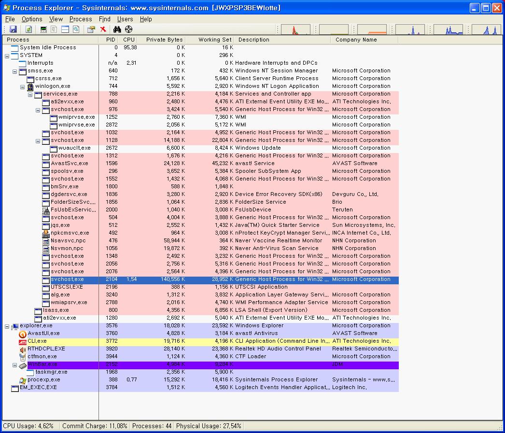
Task: Sort by Working Set column header
Action: point(210,40)
